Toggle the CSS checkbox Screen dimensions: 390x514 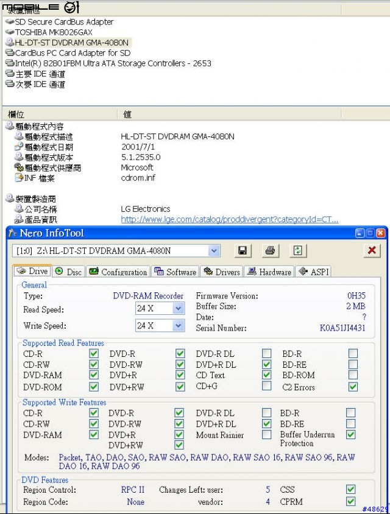[350, 490]
